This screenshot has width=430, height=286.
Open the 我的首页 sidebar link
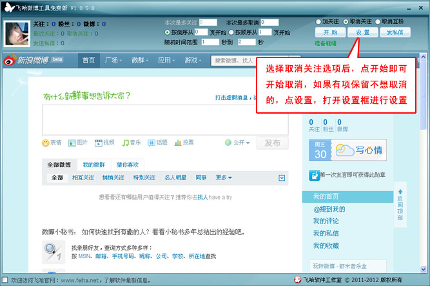326,196
